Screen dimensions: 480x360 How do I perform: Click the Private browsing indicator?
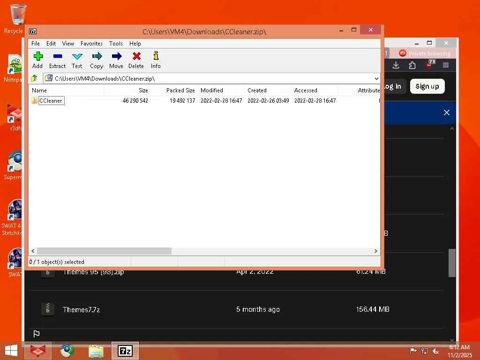pos(425,53)
